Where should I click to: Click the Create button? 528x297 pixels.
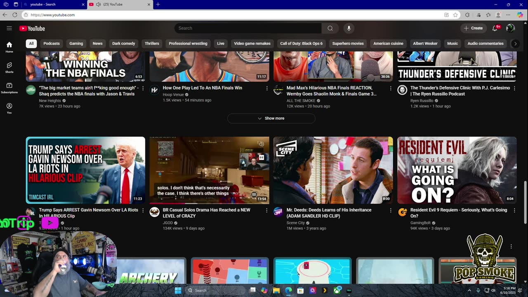pos(473,28)
